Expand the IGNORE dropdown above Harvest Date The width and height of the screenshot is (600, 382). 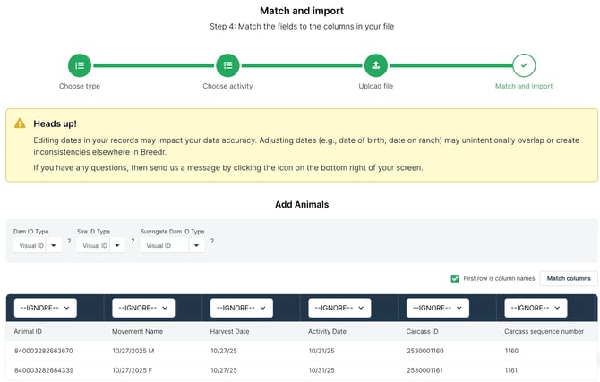241,308
